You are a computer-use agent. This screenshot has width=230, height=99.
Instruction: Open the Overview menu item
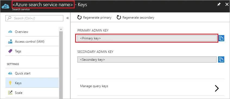click(32, 32)
